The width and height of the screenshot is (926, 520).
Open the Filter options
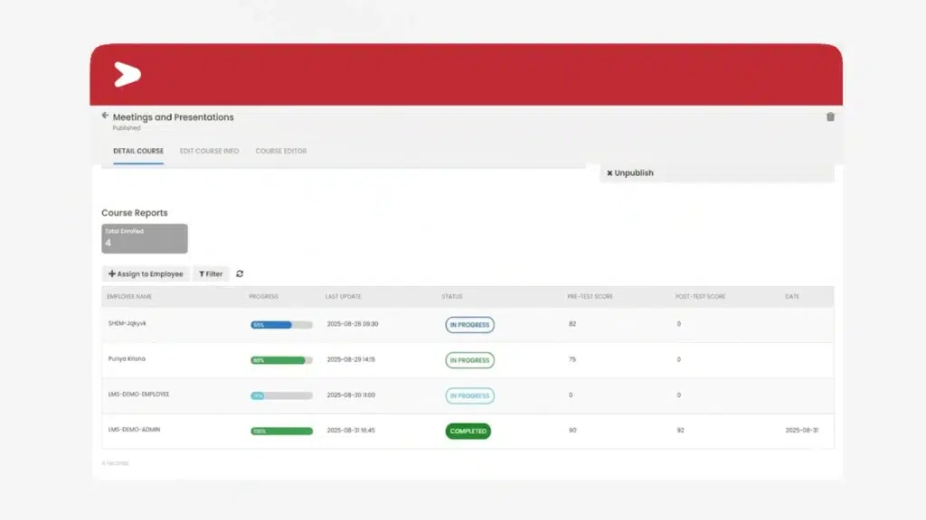click(211, 274)
